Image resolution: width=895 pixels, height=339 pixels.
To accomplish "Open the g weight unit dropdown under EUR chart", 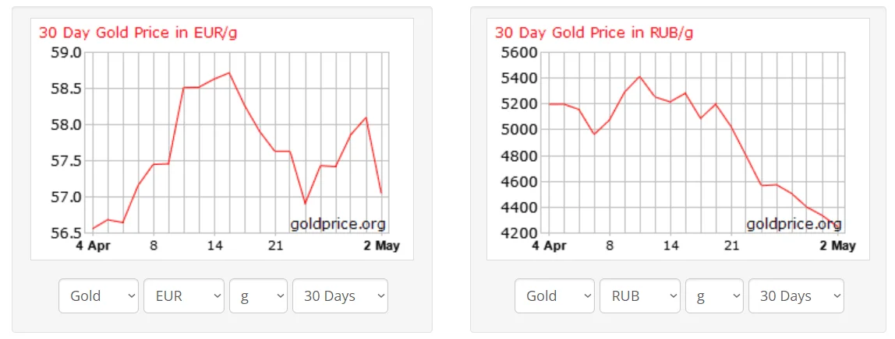I will [x=258, y=295].
